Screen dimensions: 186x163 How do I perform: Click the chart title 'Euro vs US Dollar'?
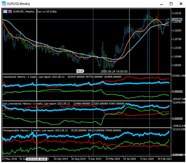[x=46, y=12]
